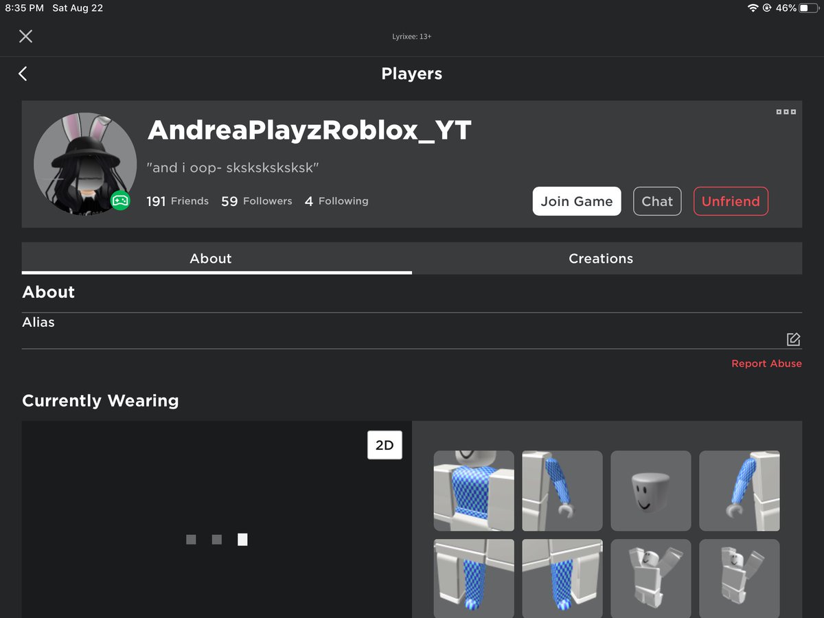824x618 pixels.
Task: Edit alias using the pencil icon
Action: [793, 339]
